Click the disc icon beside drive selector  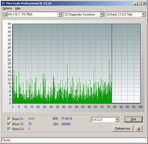point(4,14)
